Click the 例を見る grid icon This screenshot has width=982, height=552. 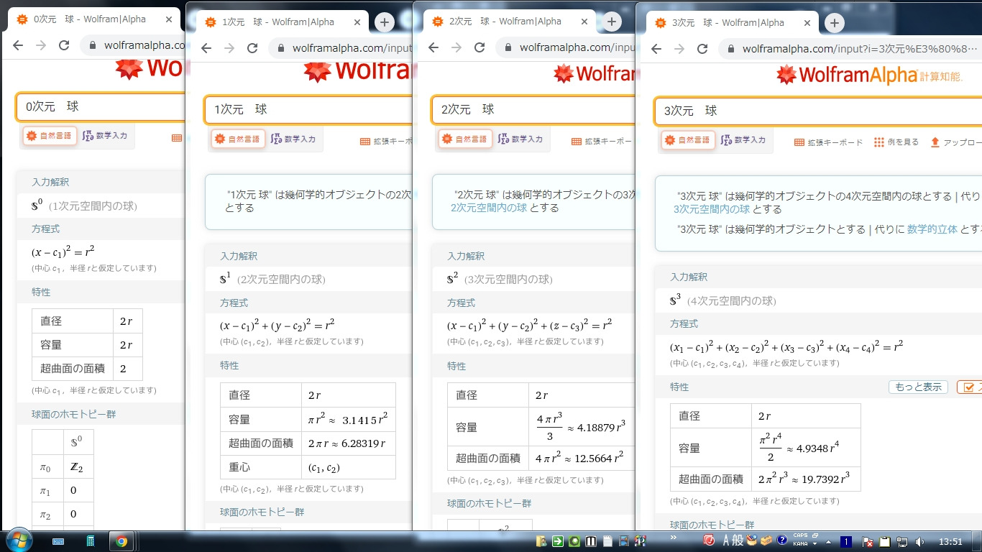[878, 142]
